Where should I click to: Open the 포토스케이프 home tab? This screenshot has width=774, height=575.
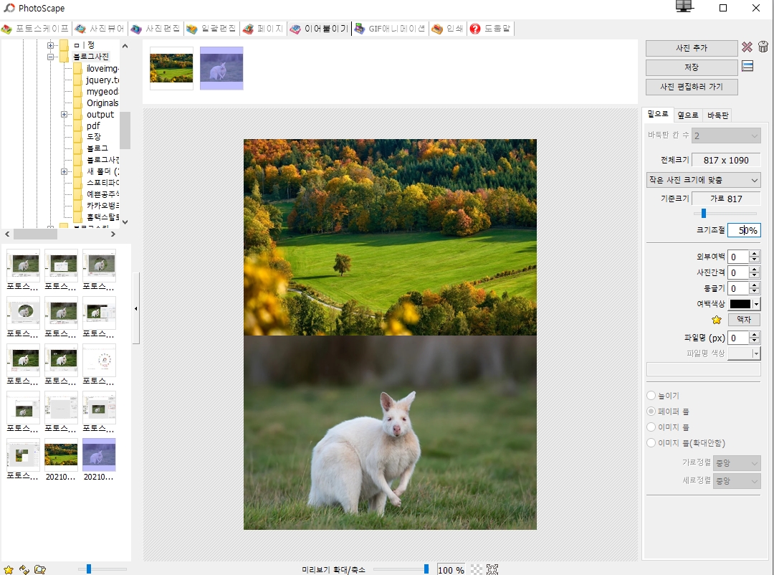[36, 29]
